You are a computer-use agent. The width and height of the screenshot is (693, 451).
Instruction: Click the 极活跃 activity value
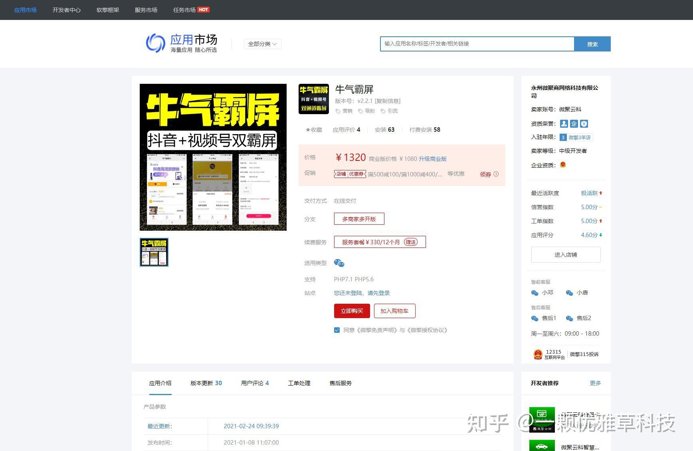(589, 193)
